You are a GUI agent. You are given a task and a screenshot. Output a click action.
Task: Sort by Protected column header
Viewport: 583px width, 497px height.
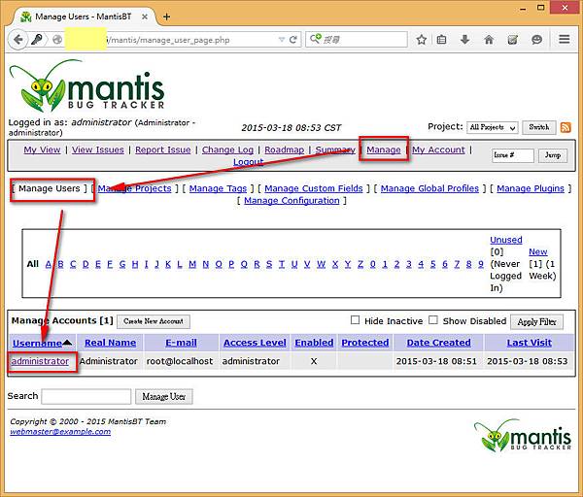tap(364, 343)
